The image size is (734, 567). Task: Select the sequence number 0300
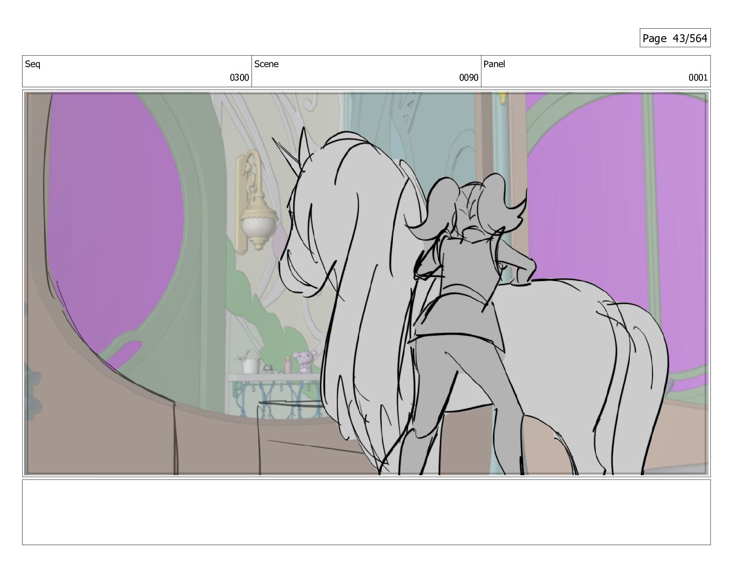point(239,77)
